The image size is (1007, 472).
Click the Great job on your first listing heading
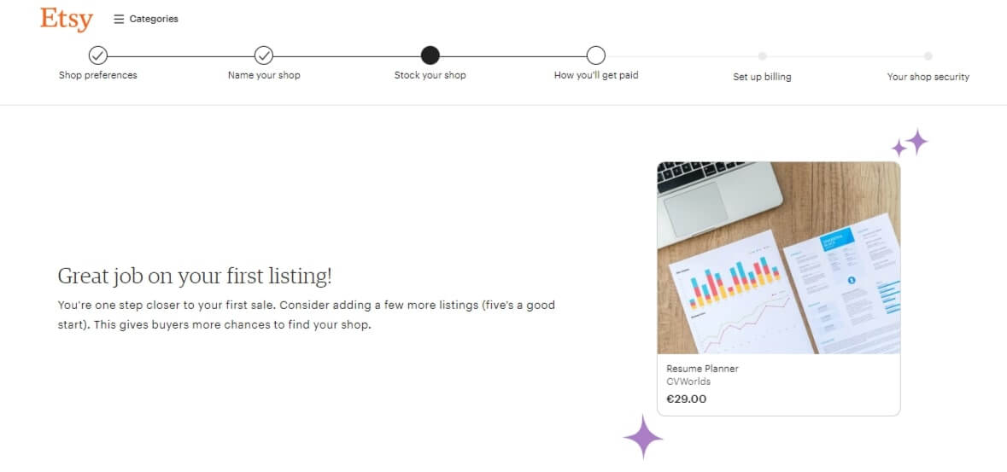(x=196, y=277)
